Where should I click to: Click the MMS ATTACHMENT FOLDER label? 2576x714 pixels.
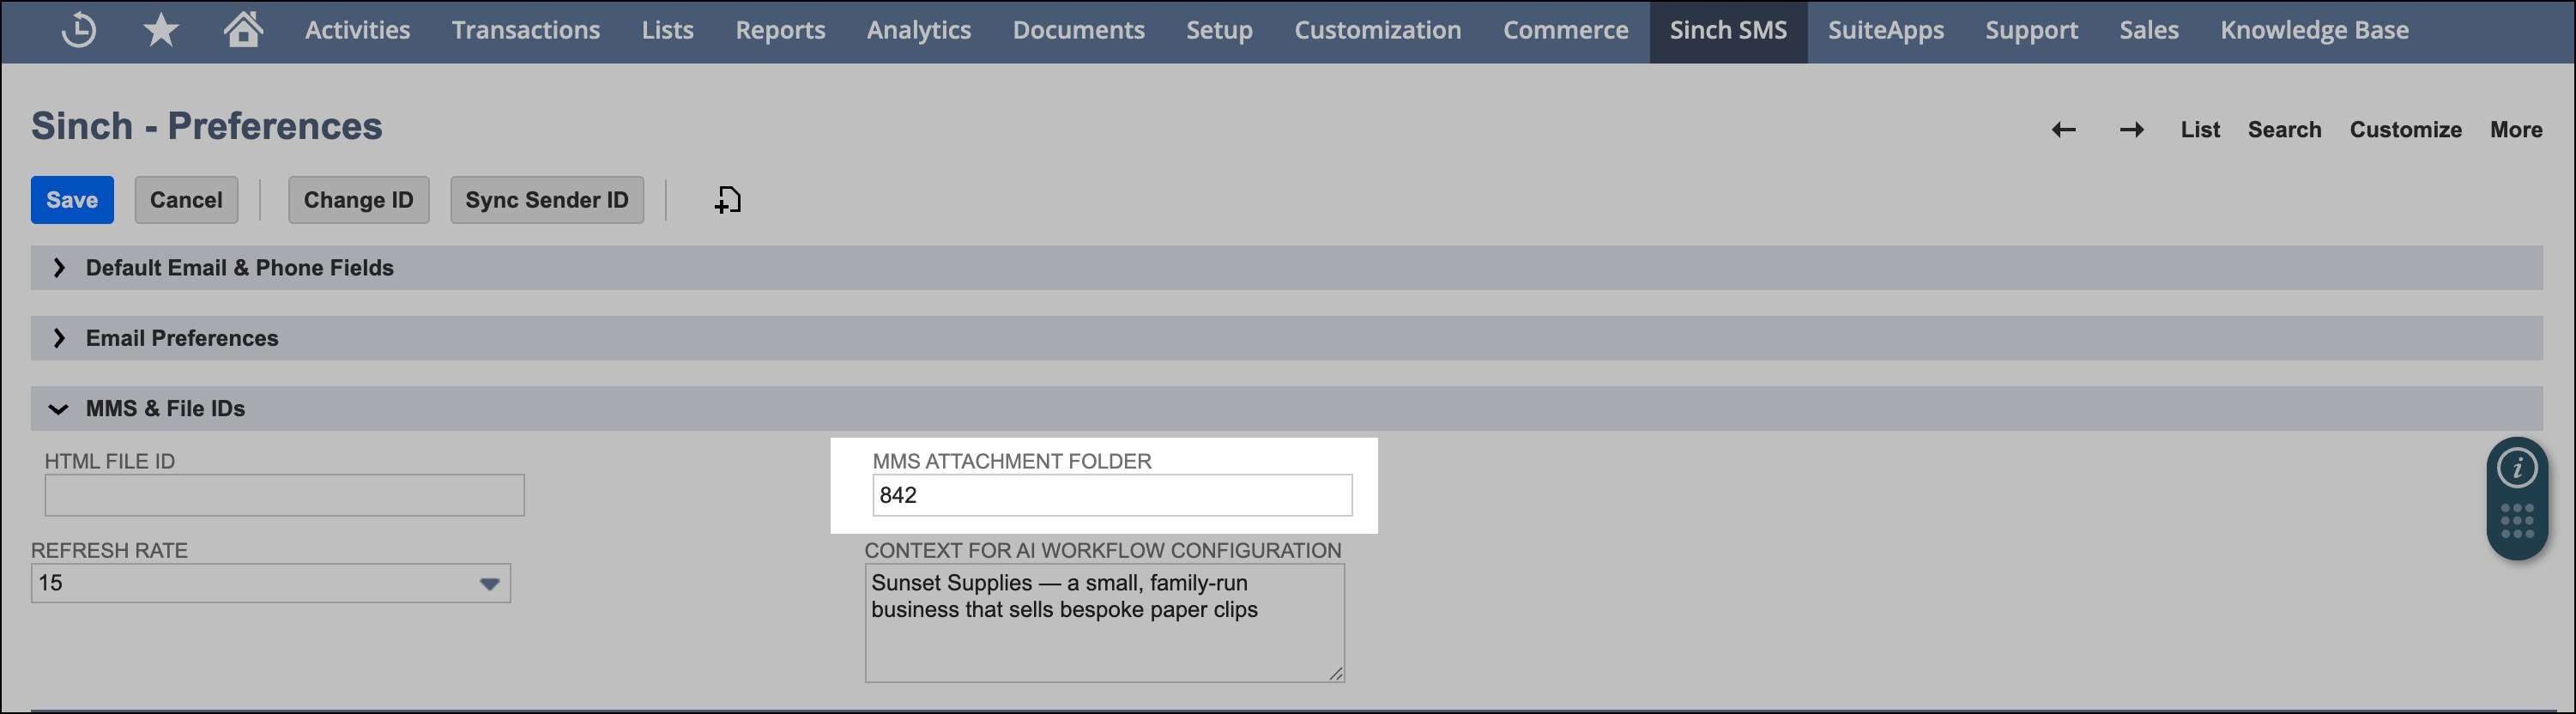(x=1012, y=461)
